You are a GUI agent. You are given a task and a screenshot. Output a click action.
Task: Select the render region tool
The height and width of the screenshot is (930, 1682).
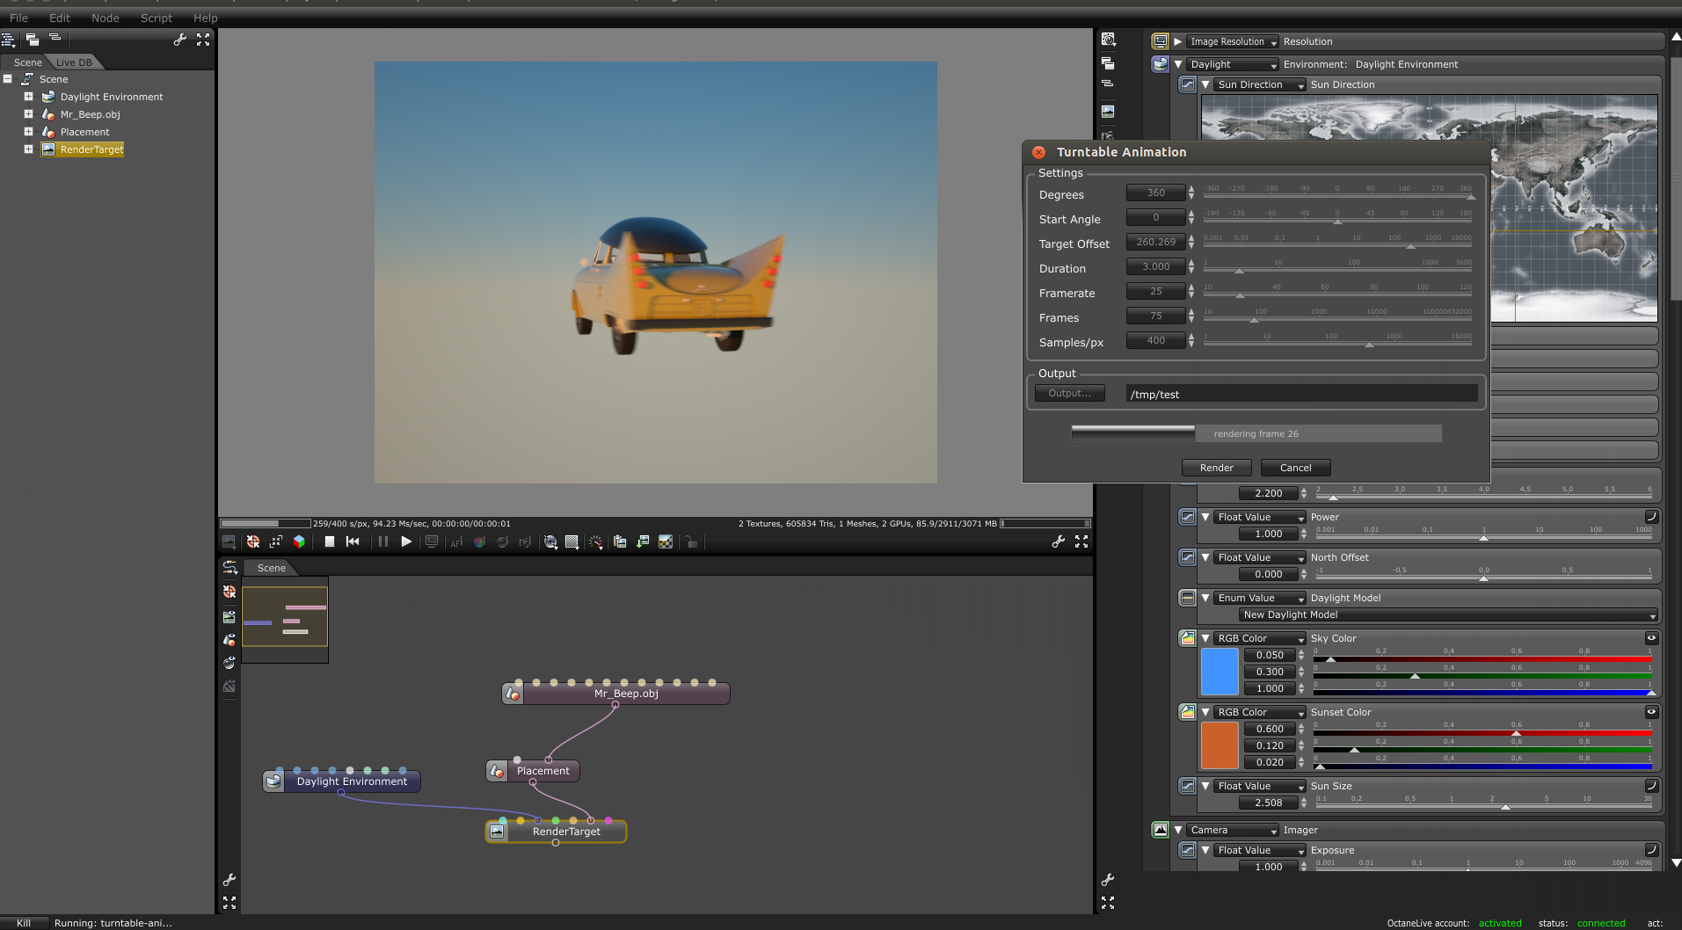coord(572,542)
